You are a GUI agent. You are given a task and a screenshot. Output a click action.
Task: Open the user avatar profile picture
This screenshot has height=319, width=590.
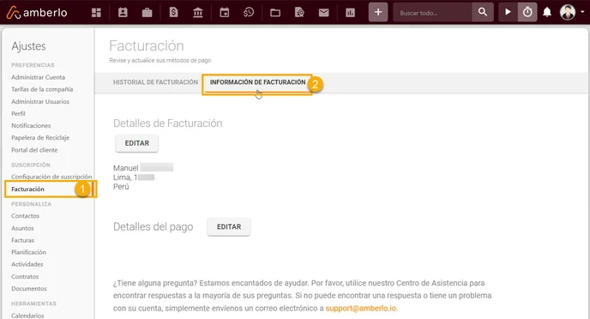pos(568,12)
